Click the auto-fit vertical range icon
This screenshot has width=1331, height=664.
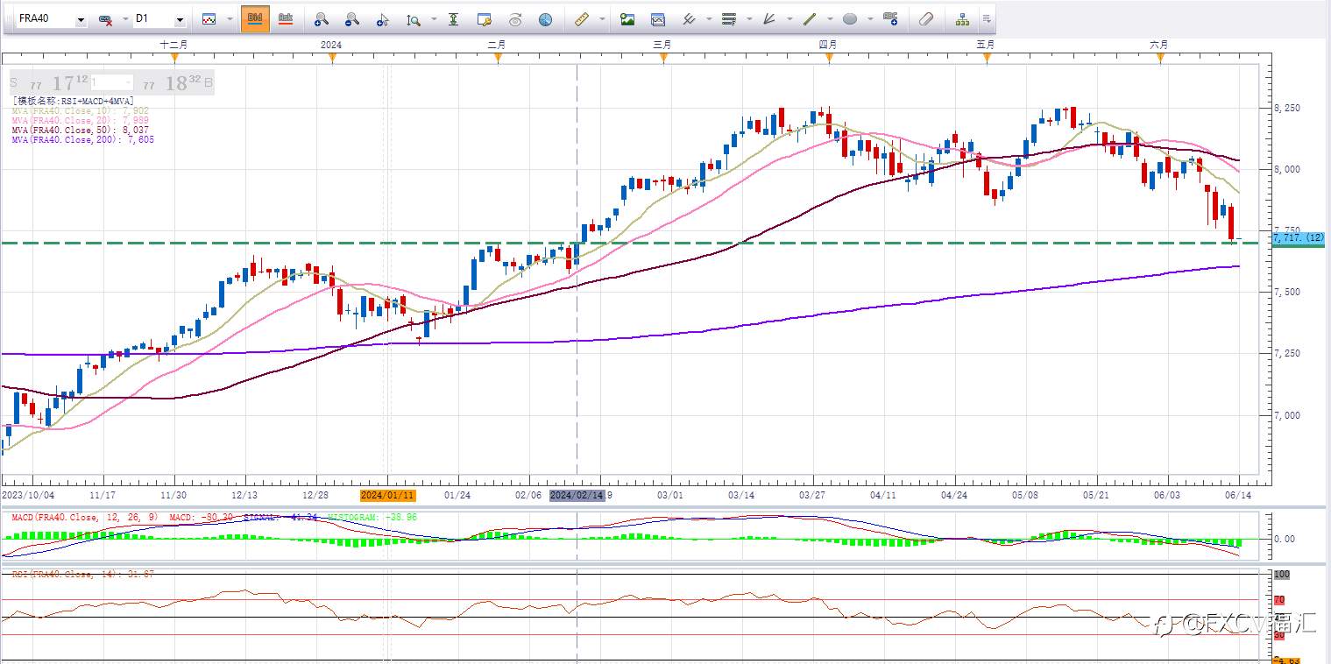point(453,19)
